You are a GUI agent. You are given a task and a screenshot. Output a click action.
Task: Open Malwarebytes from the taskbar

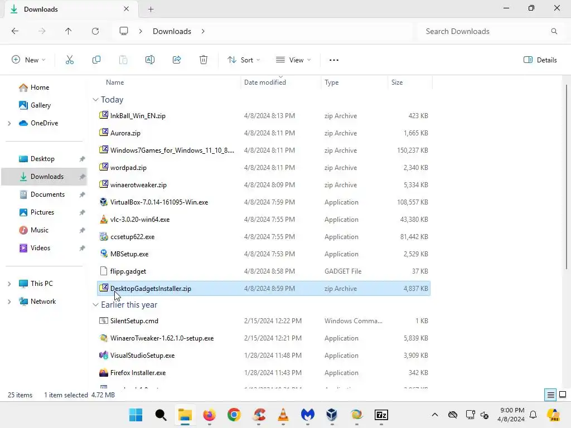308,415
